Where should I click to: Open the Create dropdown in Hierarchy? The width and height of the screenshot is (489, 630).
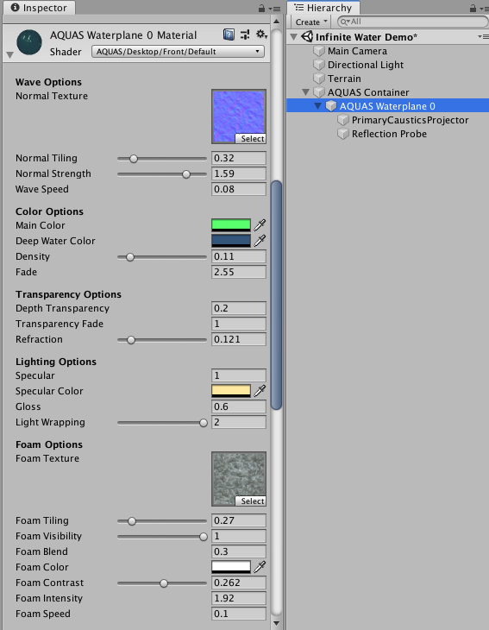311,22
